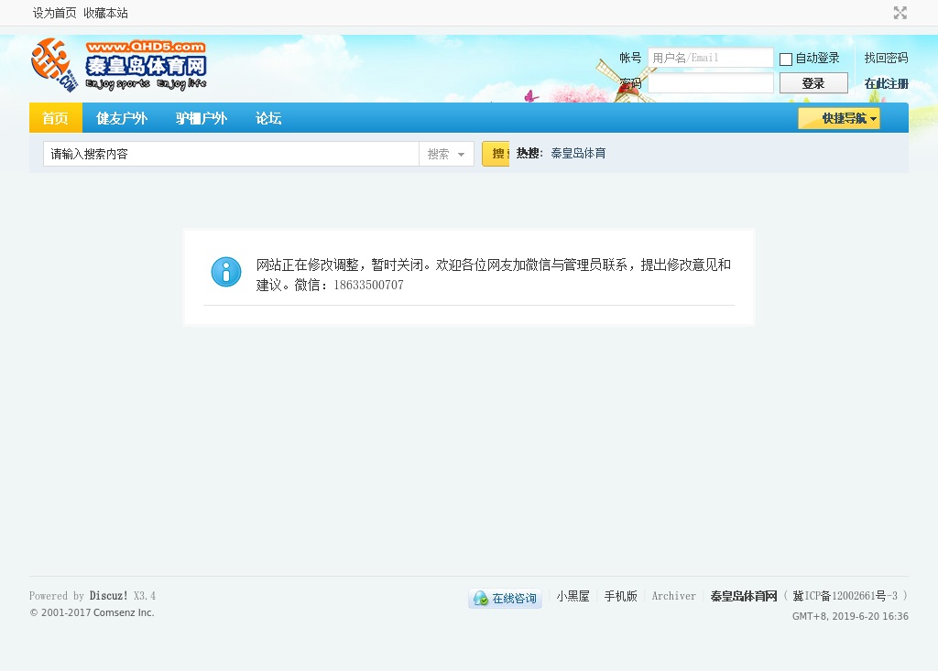Screen dimensions: 938x671
Task: Focus the 请输入搜索内容 search box
Action: click(231, 154)
